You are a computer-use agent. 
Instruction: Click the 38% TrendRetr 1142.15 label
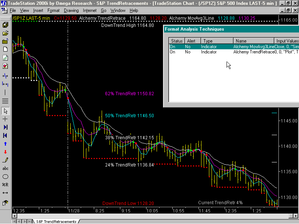point(129,138)
